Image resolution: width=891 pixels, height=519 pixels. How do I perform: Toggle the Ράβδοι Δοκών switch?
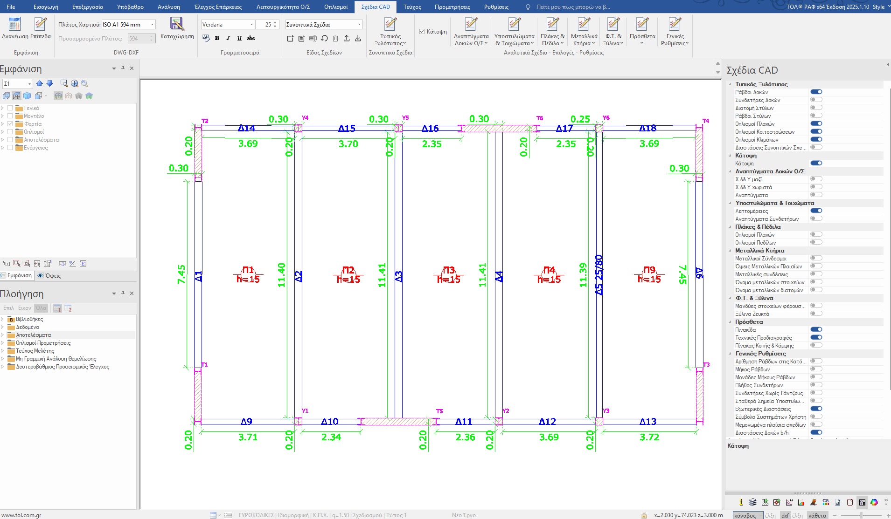tap(816, 92)
